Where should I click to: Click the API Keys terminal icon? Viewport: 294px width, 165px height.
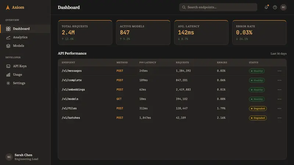tap(8, 66)
